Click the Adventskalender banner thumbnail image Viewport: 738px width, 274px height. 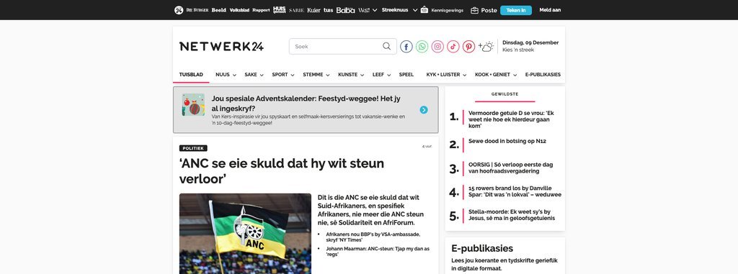pos(193,104)
